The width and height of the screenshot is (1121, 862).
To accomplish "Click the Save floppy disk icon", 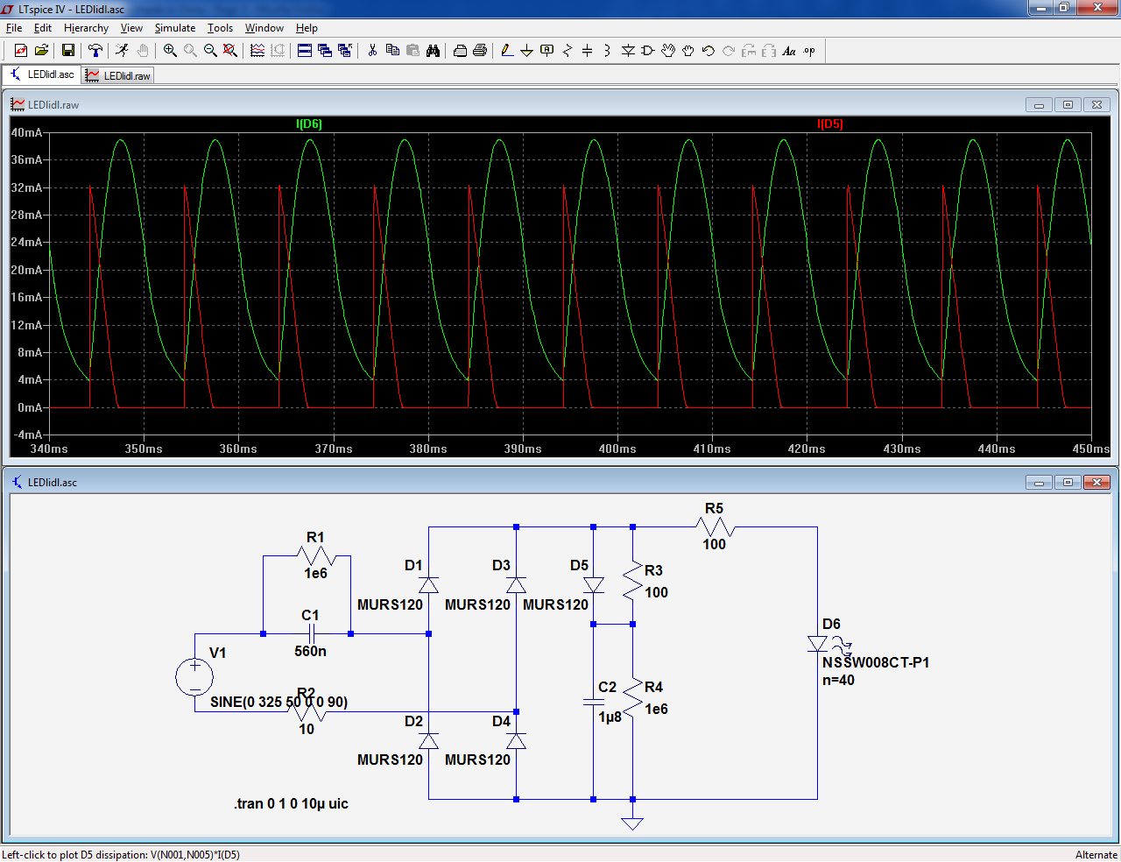I will click(67, 51).
